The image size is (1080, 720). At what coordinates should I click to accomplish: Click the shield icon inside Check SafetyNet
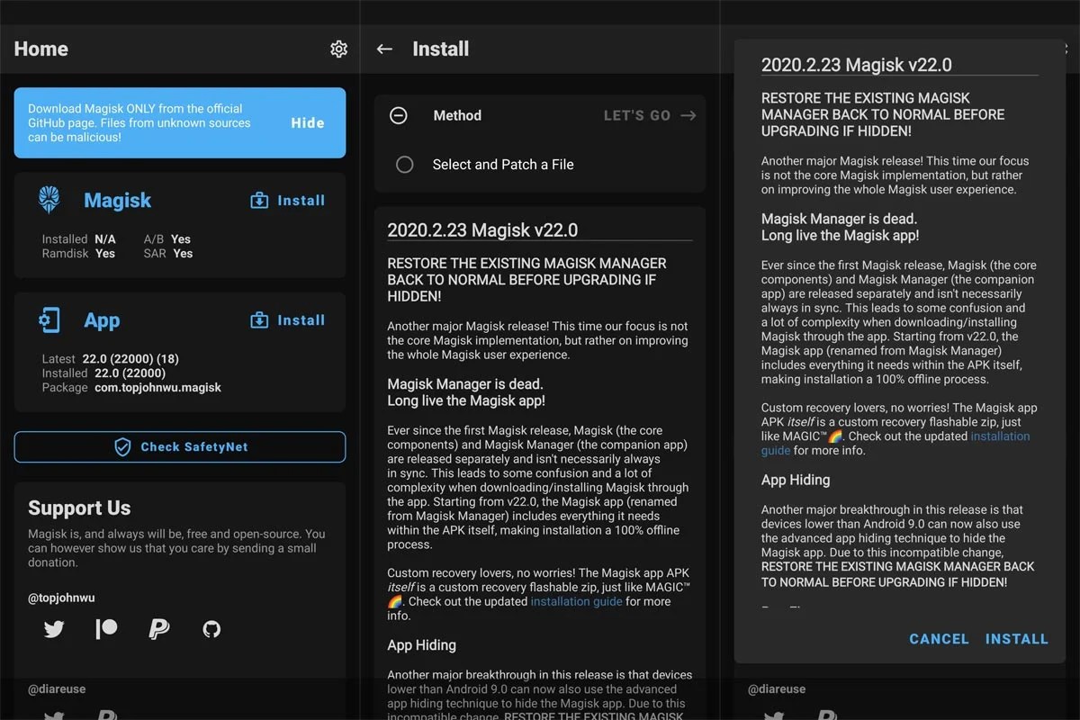122,446
